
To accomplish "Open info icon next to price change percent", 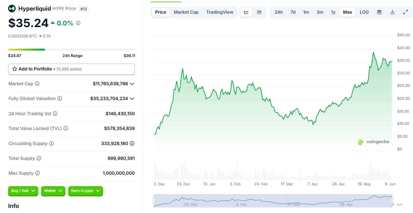I will [78, 23].
